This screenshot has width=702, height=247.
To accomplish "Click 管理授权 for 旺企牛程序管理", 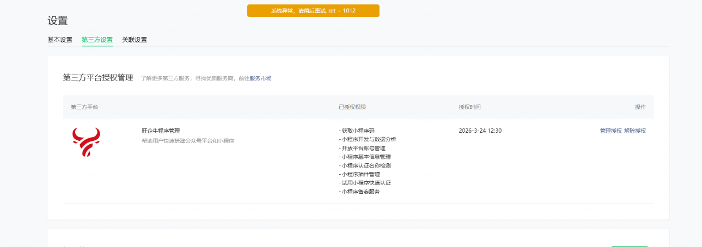I will (x=611, y=131).
